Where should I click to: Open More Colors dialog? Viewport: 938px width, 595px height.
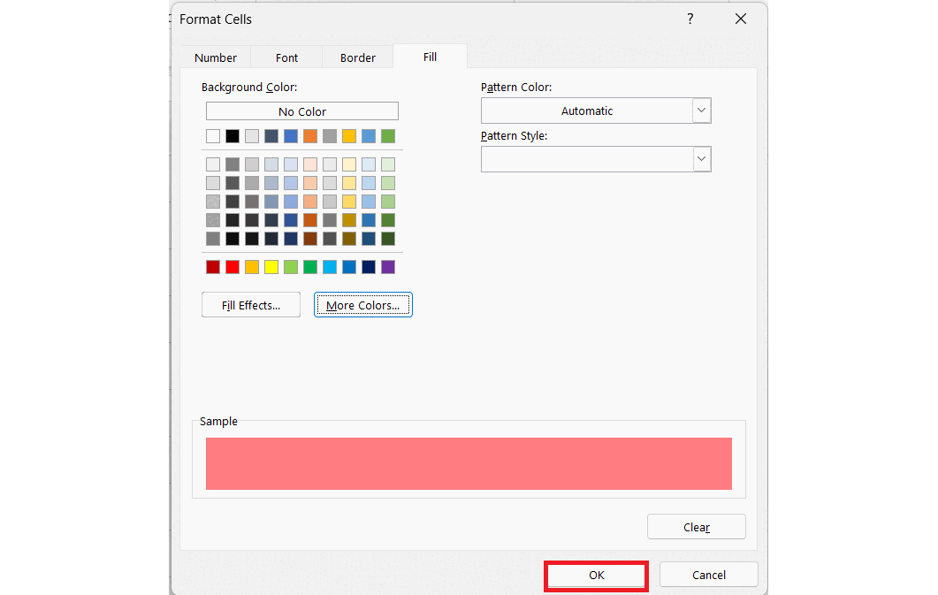(363, 305)
